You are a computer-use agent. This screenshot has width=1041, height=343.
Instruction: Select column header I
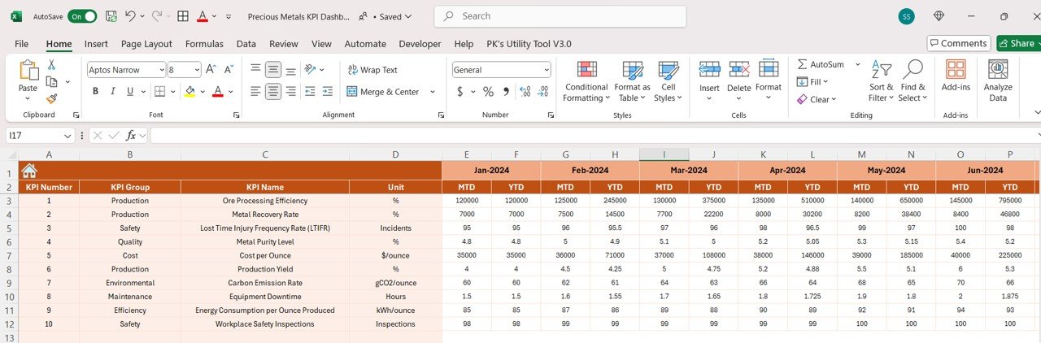(x=664, y=154)
